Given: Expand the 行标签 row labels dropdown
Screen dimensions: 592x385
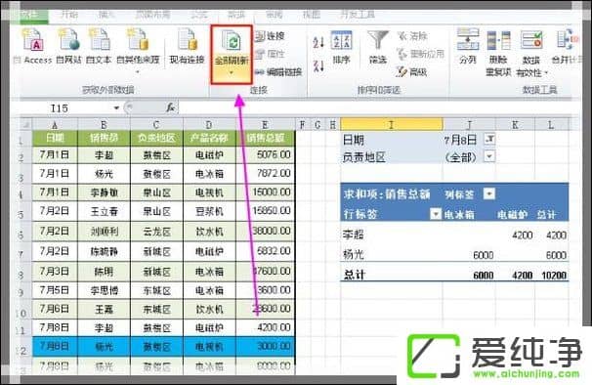Looking at the screenshot, I should [436, 214].
